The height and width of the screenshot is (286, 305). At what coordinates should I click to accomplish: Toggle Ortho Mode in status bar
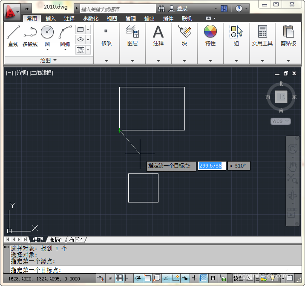click(129, 278)
